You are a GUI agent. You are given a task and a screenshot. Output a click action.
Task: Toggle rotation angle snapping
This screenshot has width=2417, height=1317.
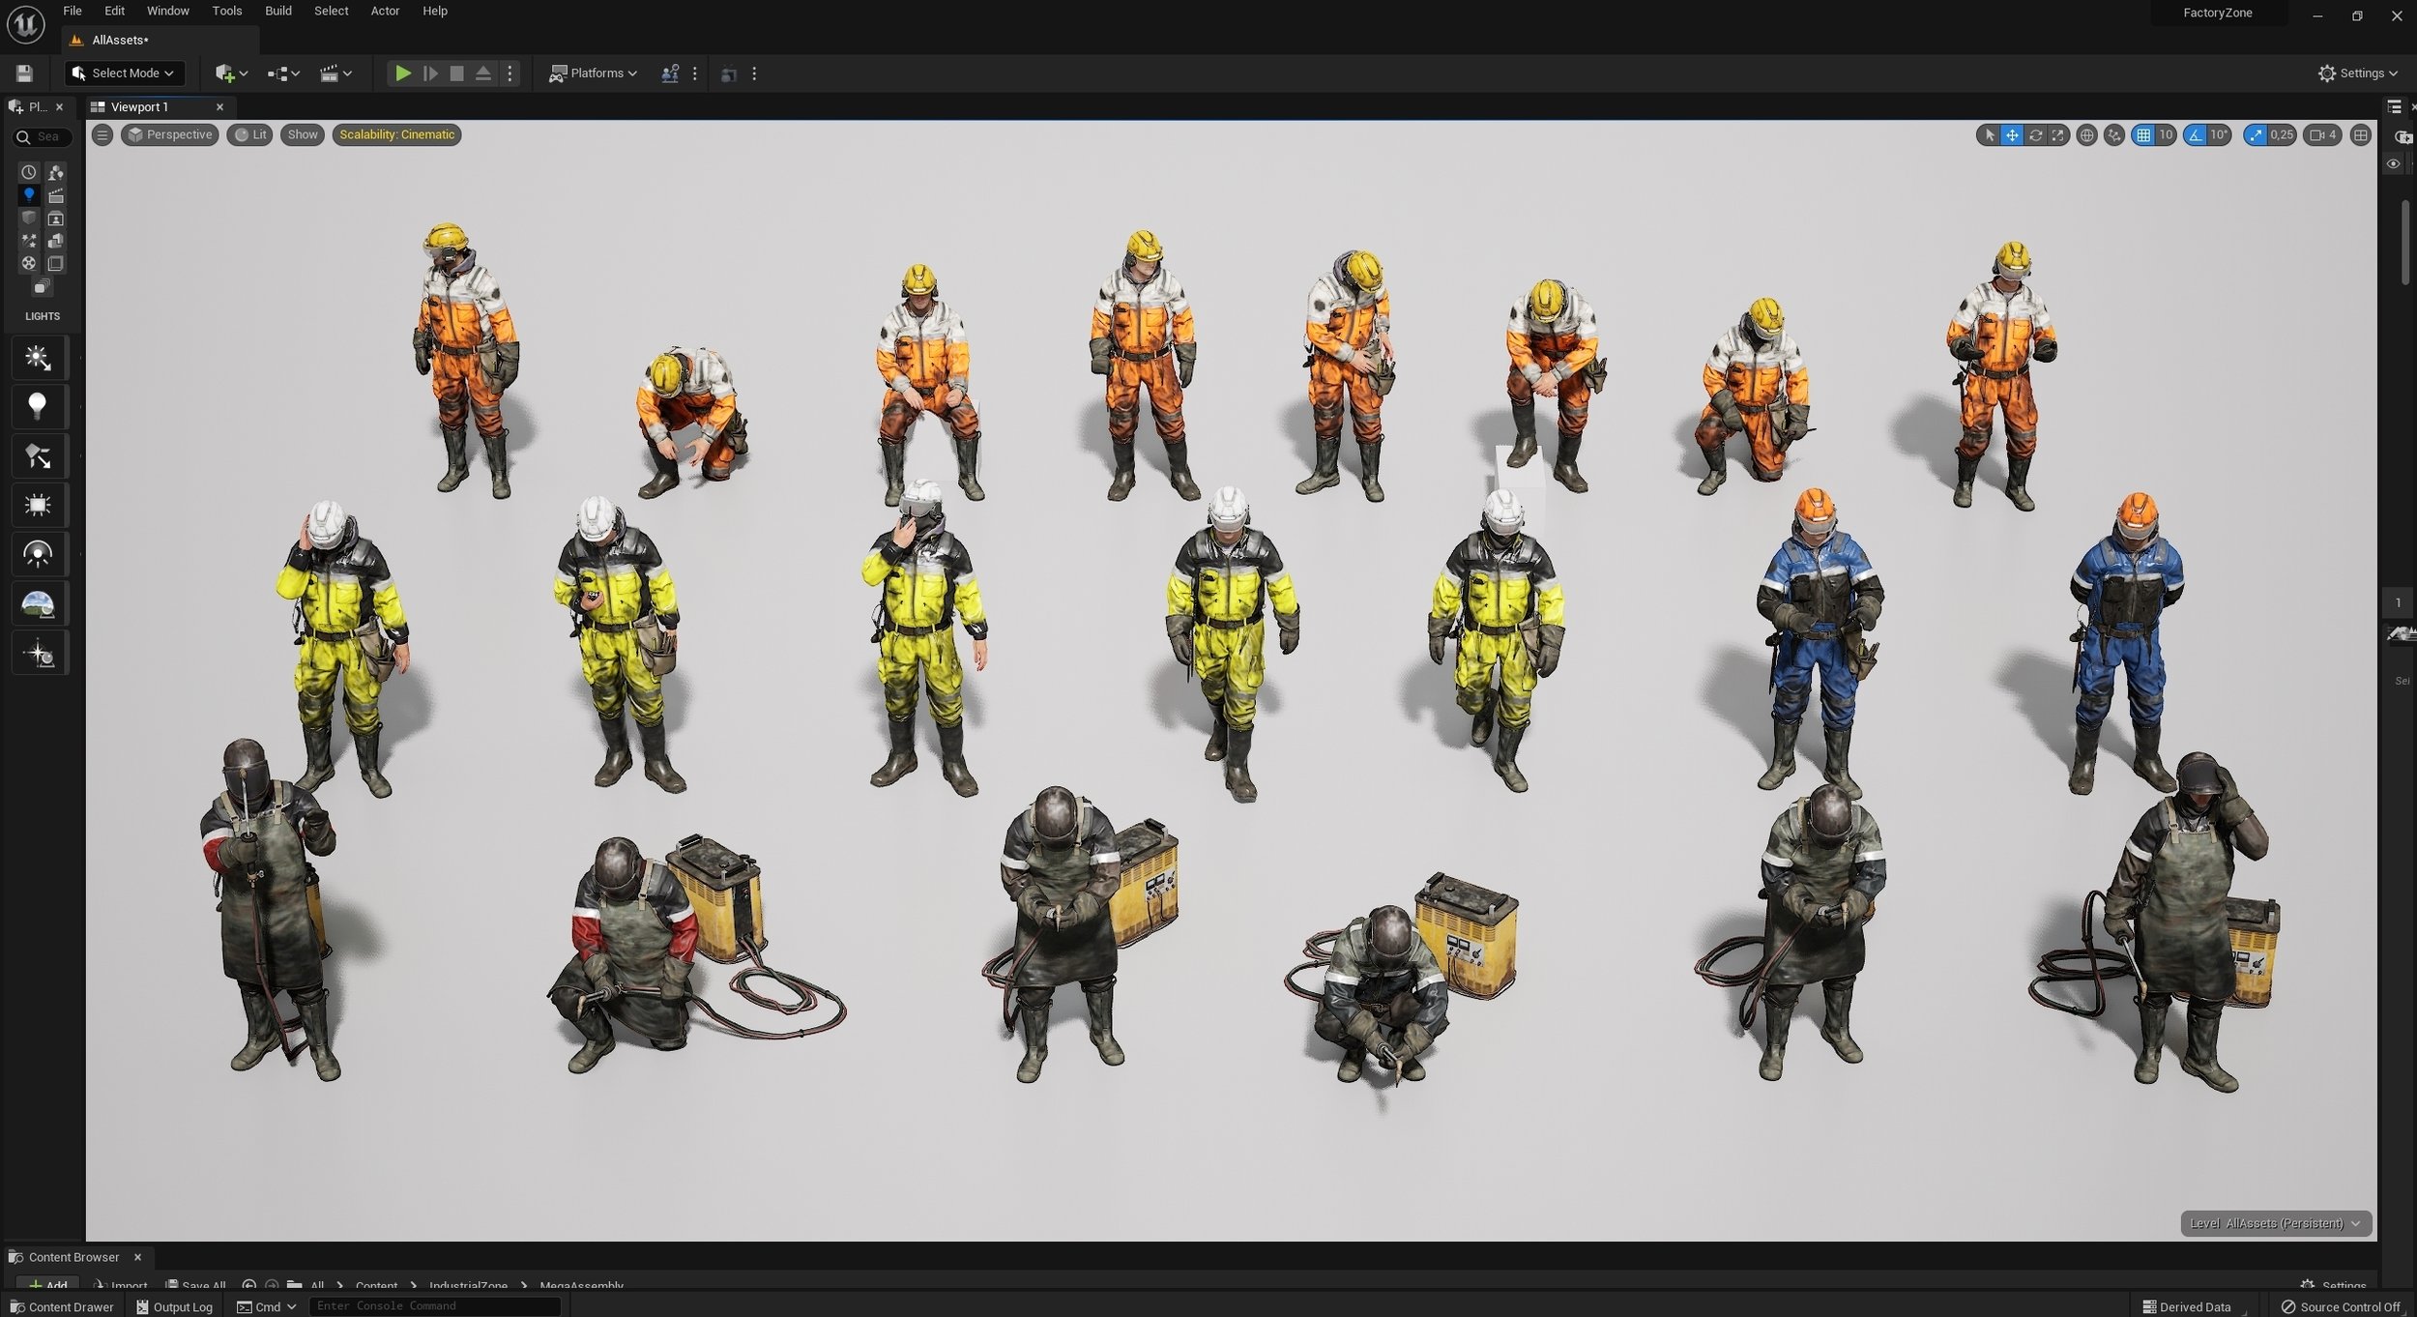click(x=2196, y=135)
